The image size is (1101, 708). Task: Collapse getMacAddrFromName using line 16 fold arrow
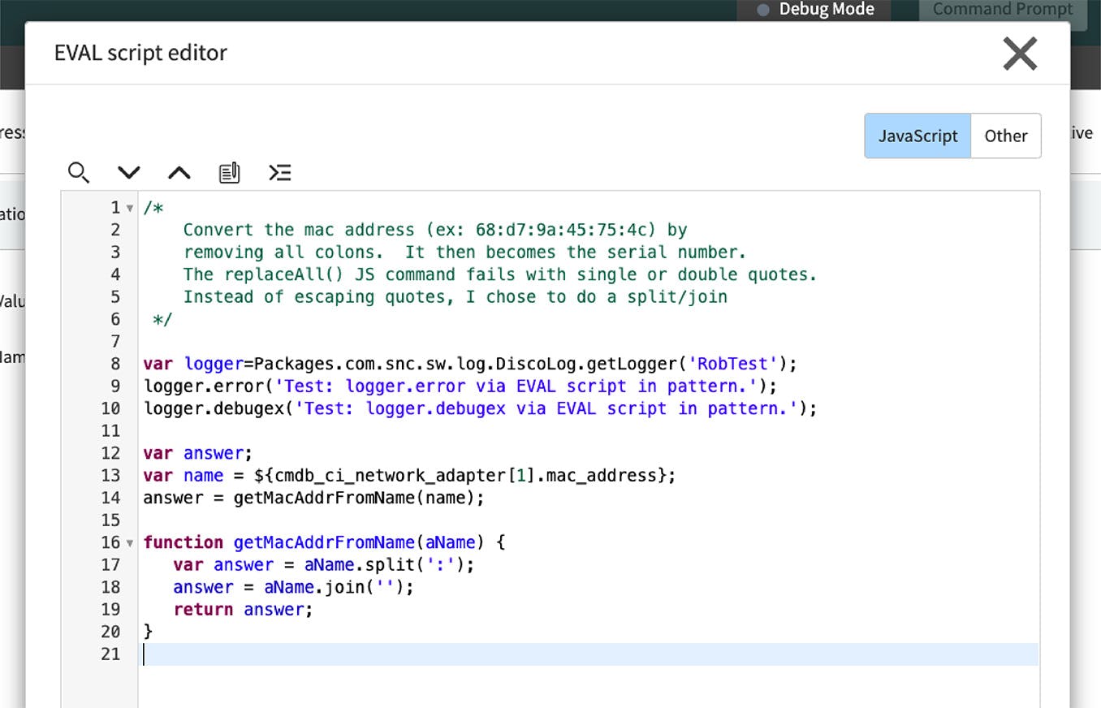(128, 542)
